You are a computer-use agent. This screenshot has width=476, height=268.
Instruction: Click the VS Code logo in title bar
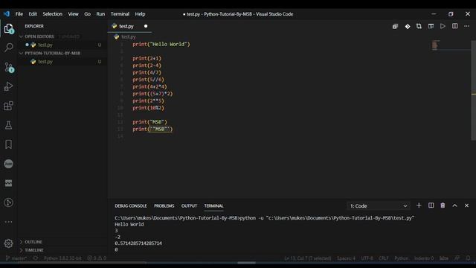click(7, 13)
